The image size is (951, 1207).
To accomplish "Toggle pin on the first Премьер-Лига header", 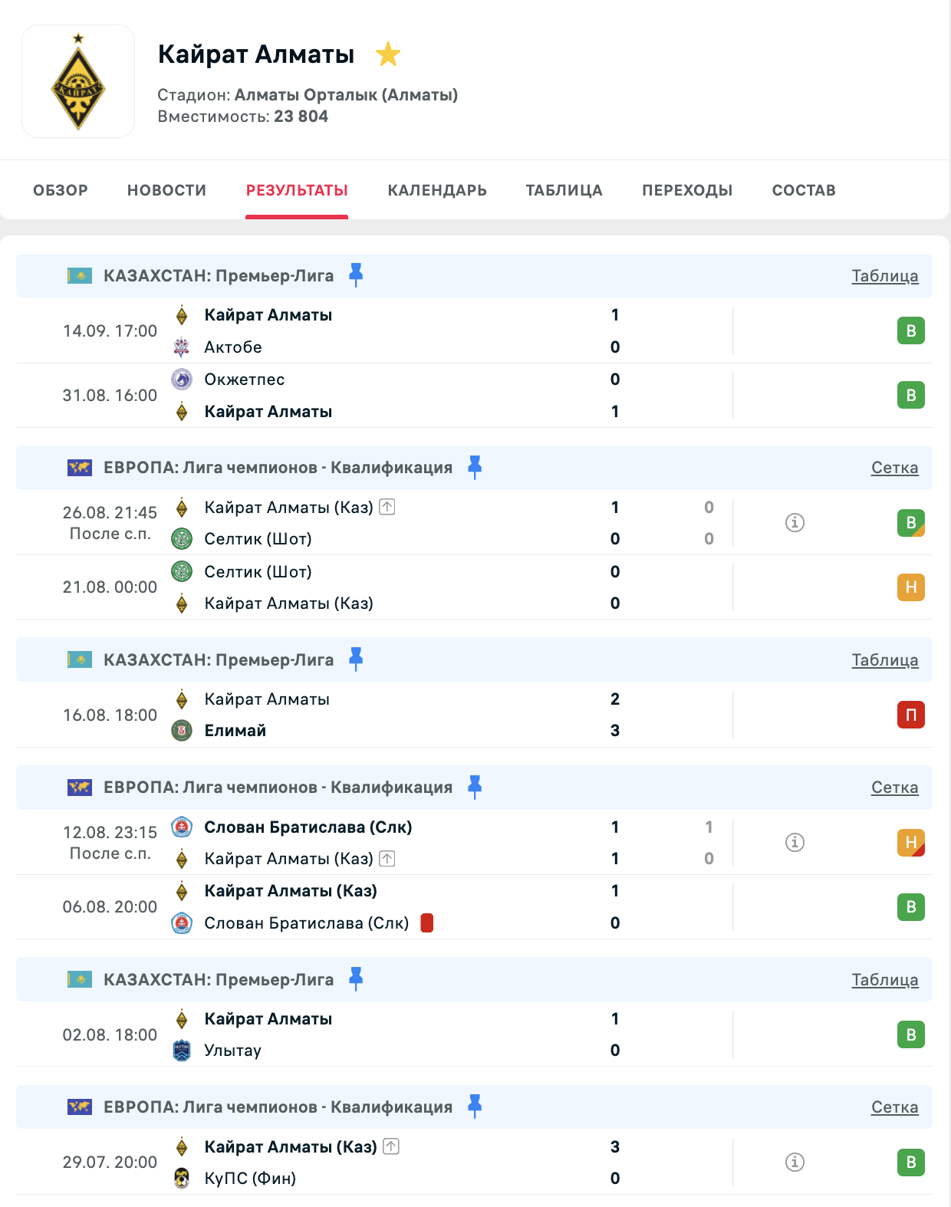I will pos(356,275).
